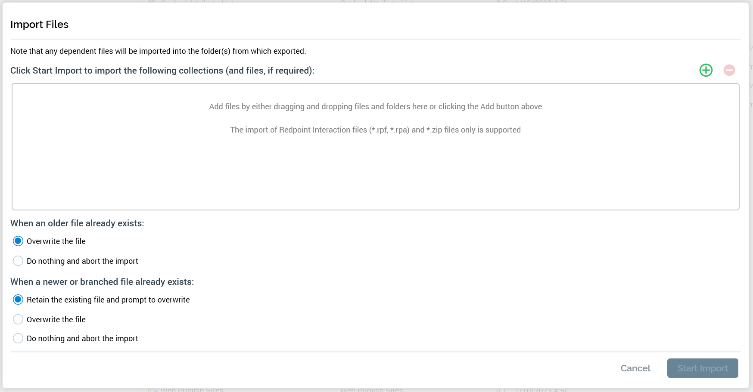Click the Cancel button
This screenshot has width=753, height=392.
[635, 368]
